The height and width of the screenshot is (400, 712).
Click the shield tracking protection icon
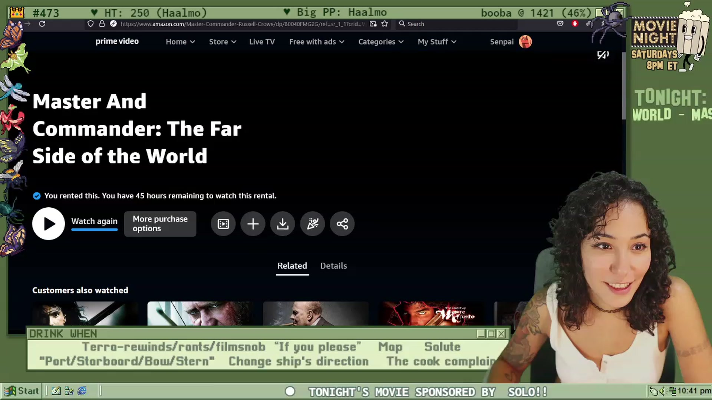(90, 24)
